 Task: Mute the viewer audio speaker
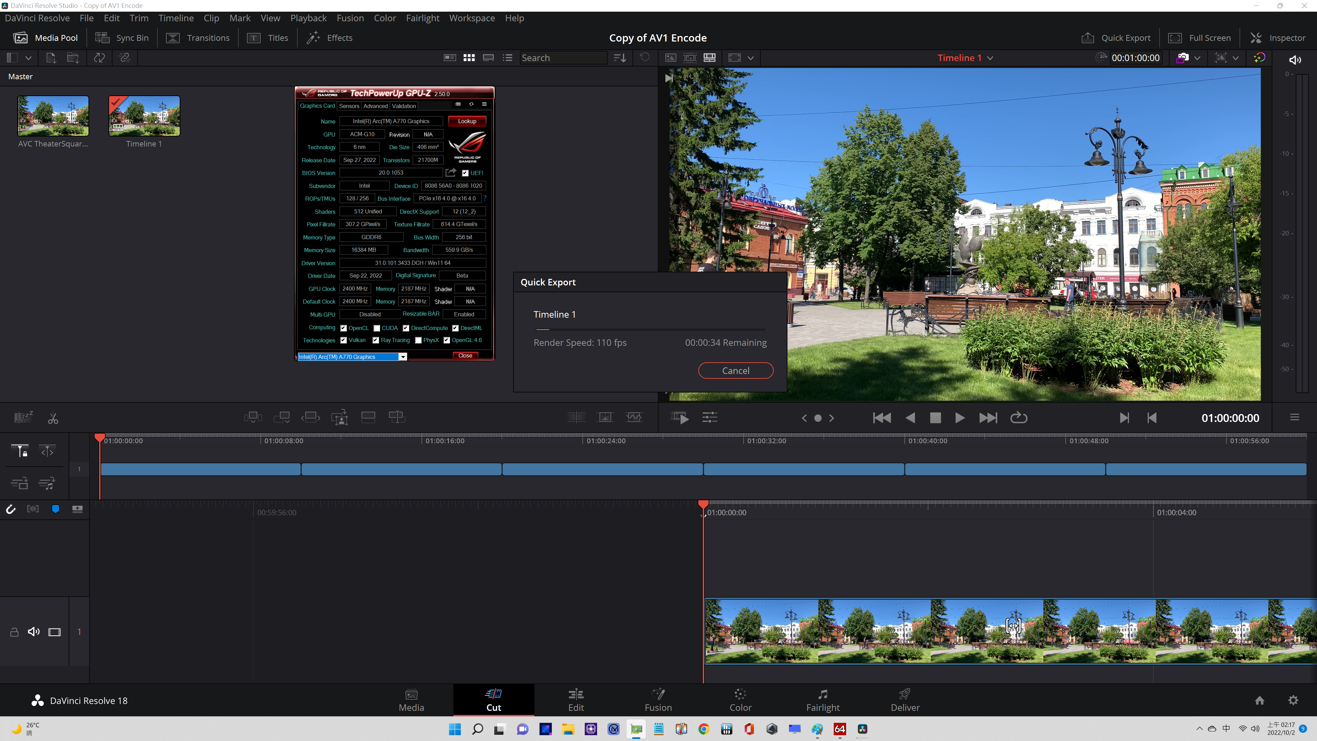[1294, 60]
